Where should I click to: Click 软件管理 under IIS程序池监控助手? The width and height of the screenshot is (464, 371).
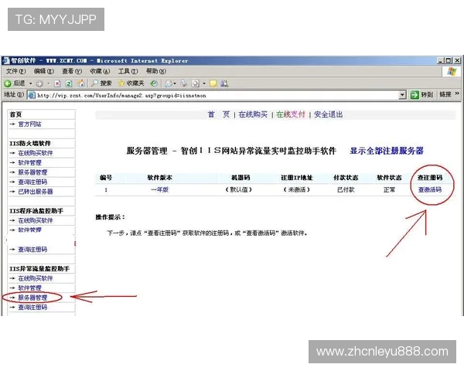point(29,230)
